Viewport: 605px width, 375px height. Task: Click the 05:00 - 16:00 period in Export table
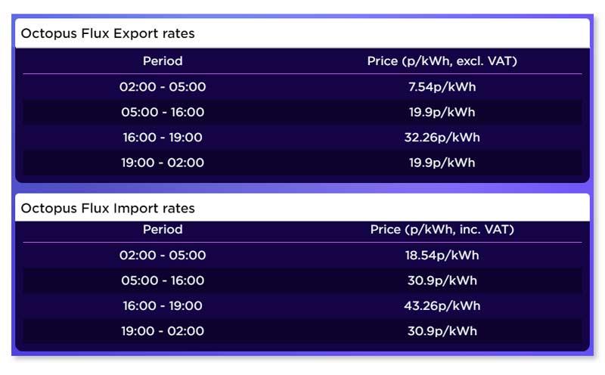pyautogui.click(x=163, y=113)
